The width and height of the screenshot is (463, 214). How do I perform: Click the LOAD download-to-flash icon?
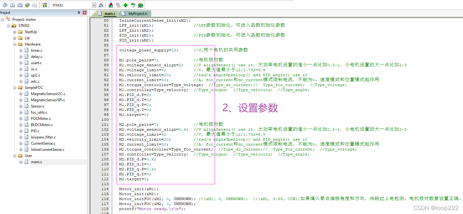pyautogui.click(x=45, y=5)
